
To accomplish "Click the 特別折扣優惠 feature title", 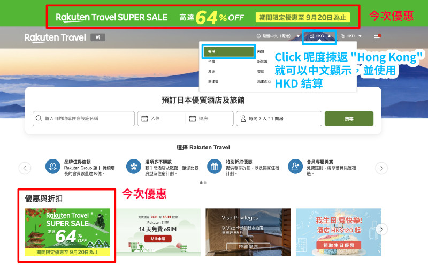I will pyautogui.click(x=239, y=162).
